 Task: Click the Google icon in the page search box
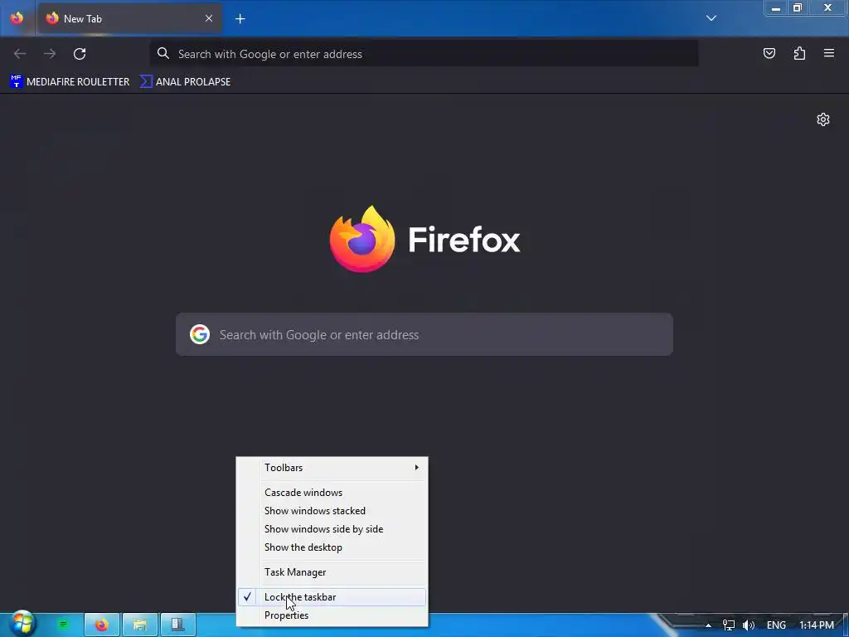click(200, 334)
